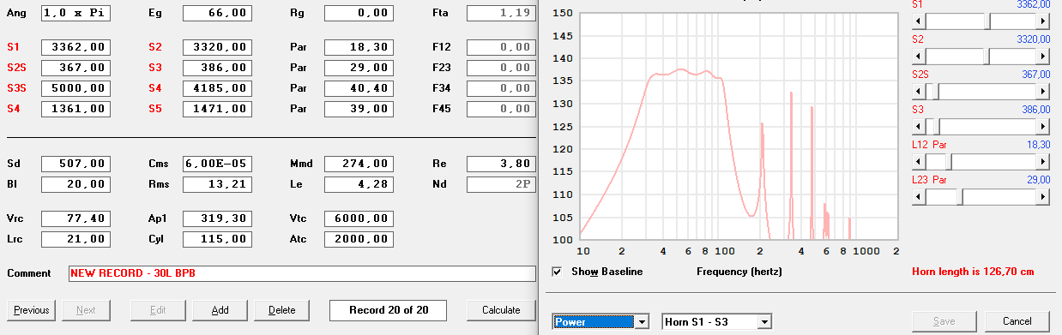
Task: Click the Vtc input field 6000,00
Action: pos(359,218)
